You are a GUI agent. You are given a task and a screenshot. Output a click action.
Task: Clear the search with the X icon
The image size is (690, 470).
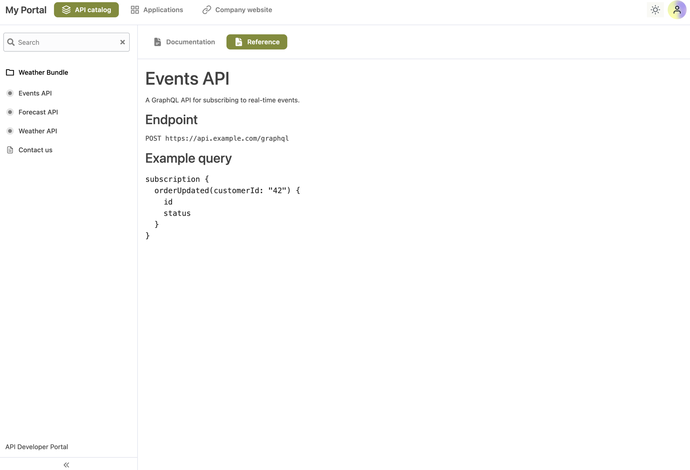pos(123,42)
